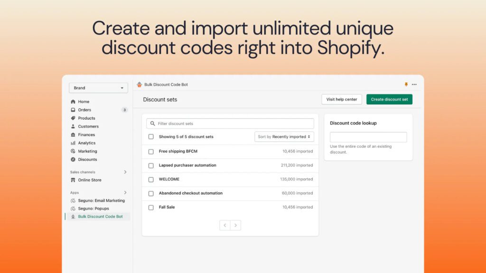Open the three-dot more options menu
The height and width of the screenshot is (273, 486).
pyautogui.click(x=414, y=84)
